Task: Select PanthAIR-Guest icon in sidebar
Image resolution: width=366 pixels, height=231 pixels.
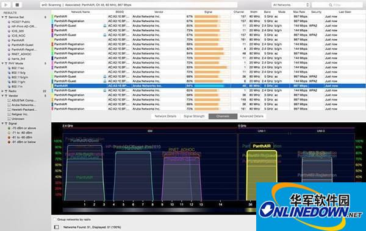Action: (9, 45)
